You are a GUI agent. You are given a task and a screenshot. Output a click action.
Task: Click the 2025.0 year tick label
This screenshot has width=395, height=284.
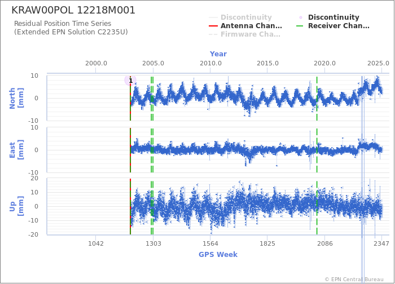tap(378, 63)
